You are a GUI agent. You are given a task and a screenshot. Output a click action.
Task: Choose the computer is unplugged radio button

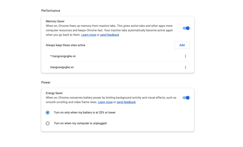(48, 123)
